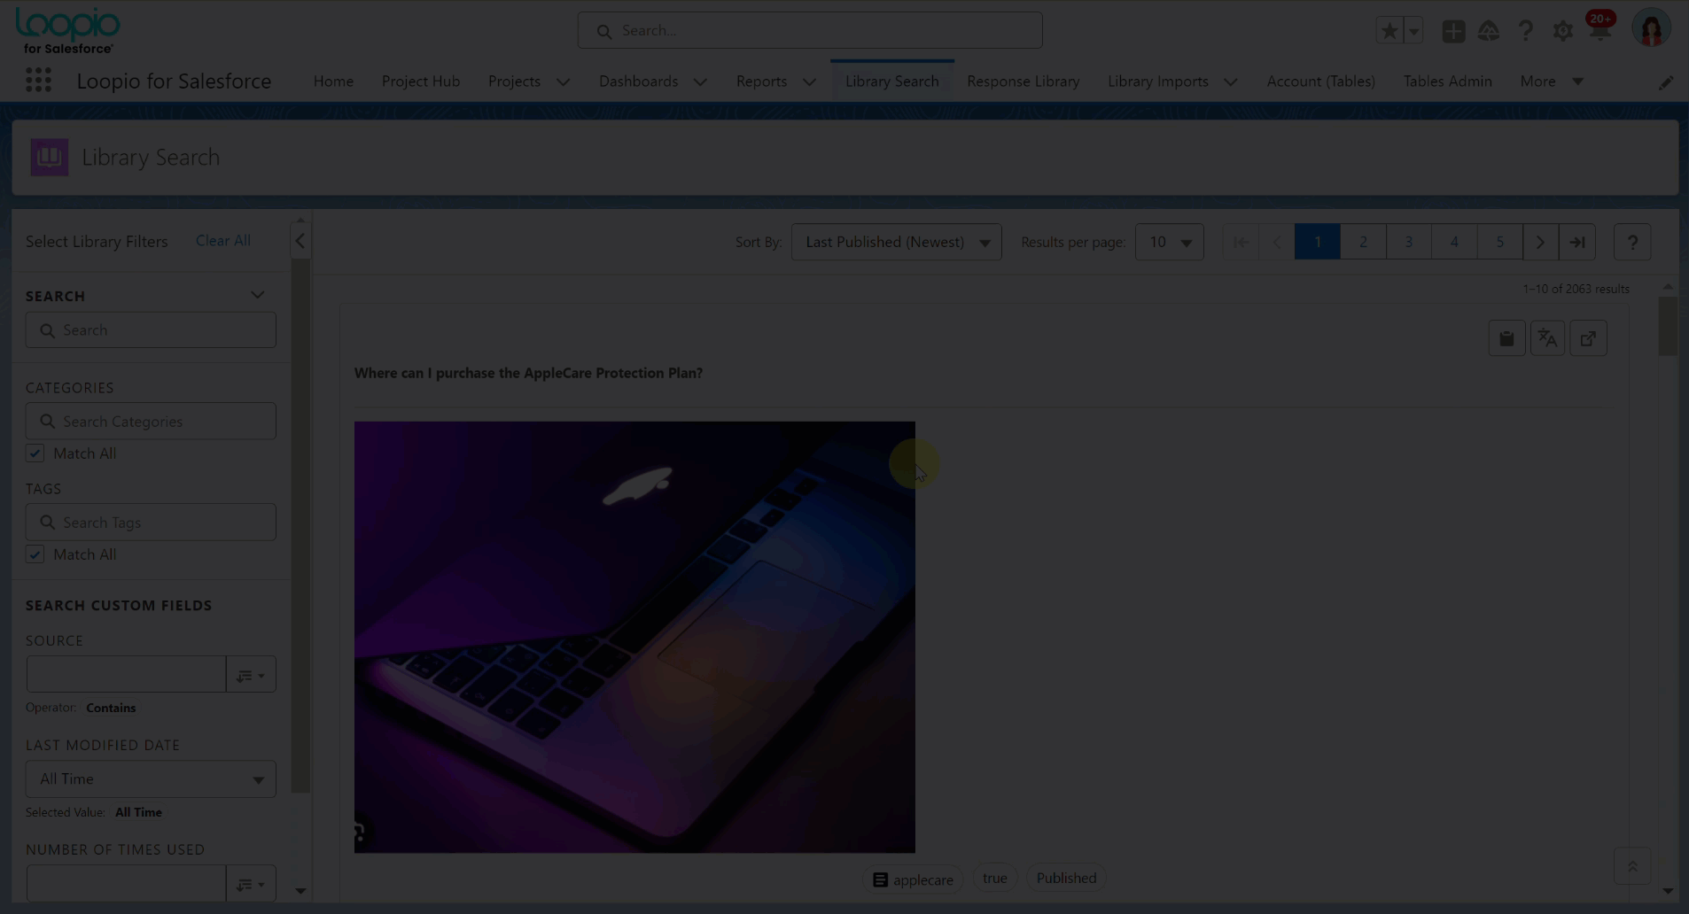Collapse the SEARCH section chevron
Image resolution: width=1689 pixels, height=914 pixels.
(257, 295)
